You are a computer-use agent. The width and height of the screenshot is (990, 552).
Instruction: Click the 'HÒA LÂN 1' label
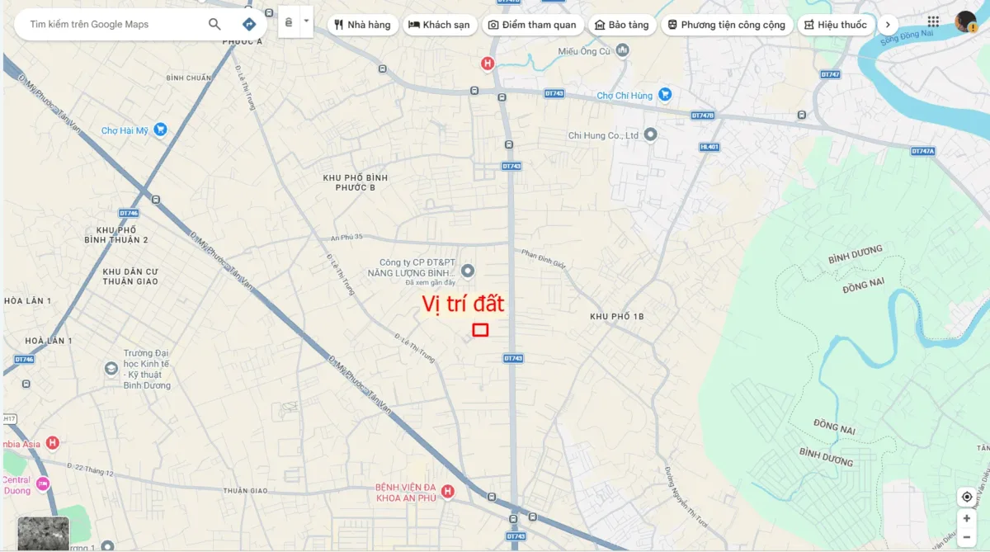27,301
